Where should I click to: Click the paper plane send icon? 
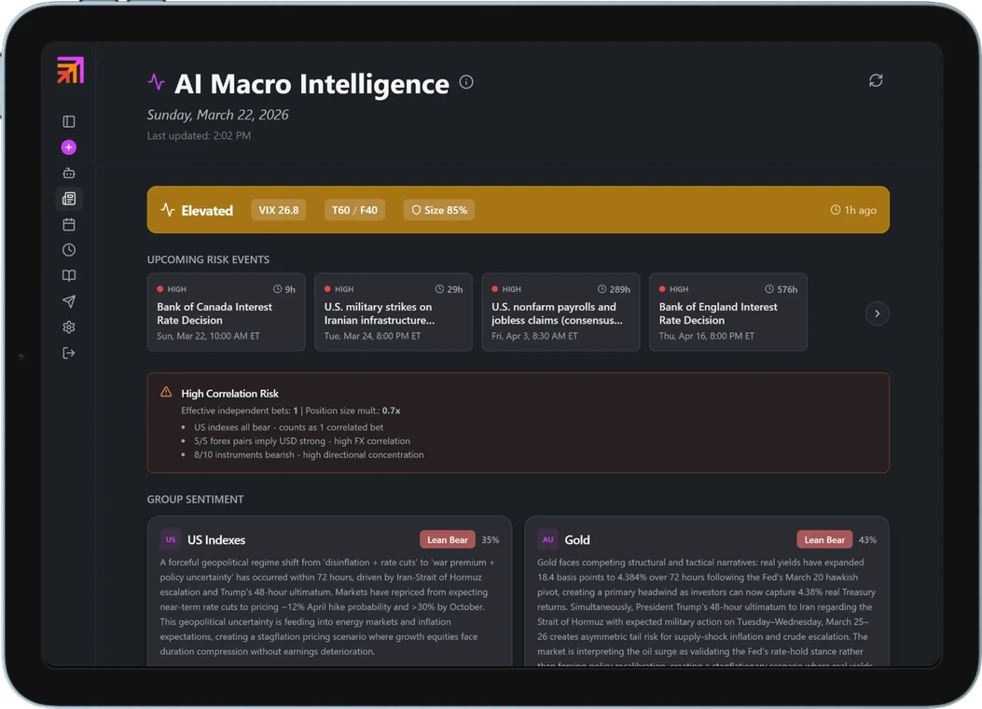point(69,301)
